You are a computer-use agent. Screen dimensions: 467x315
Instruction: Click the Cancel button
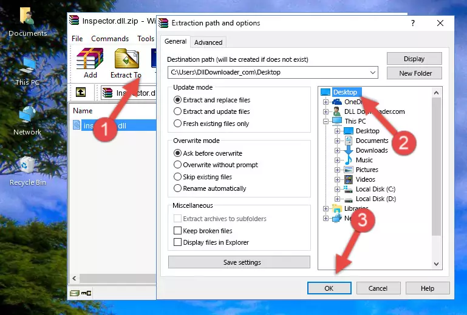[x=378, y=288]
